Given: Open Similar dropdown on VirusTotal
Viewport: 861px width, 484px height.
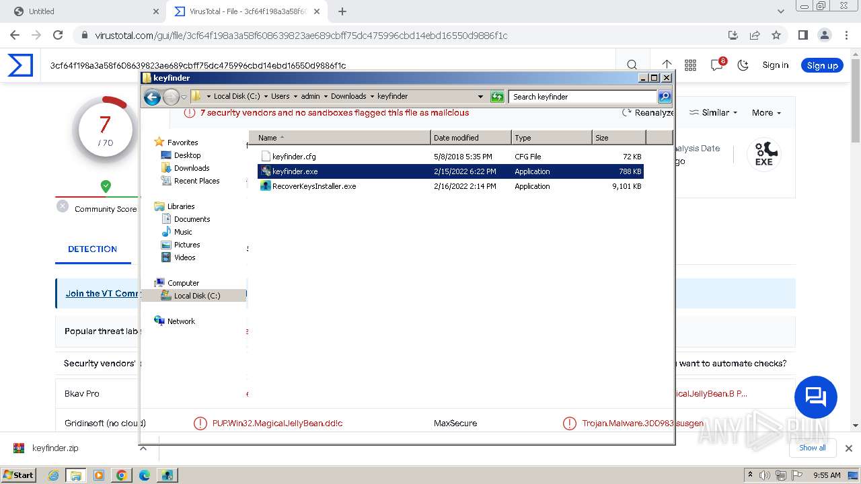Looking at the screenshot, I should pyautogui.click(x=714, y=113).
